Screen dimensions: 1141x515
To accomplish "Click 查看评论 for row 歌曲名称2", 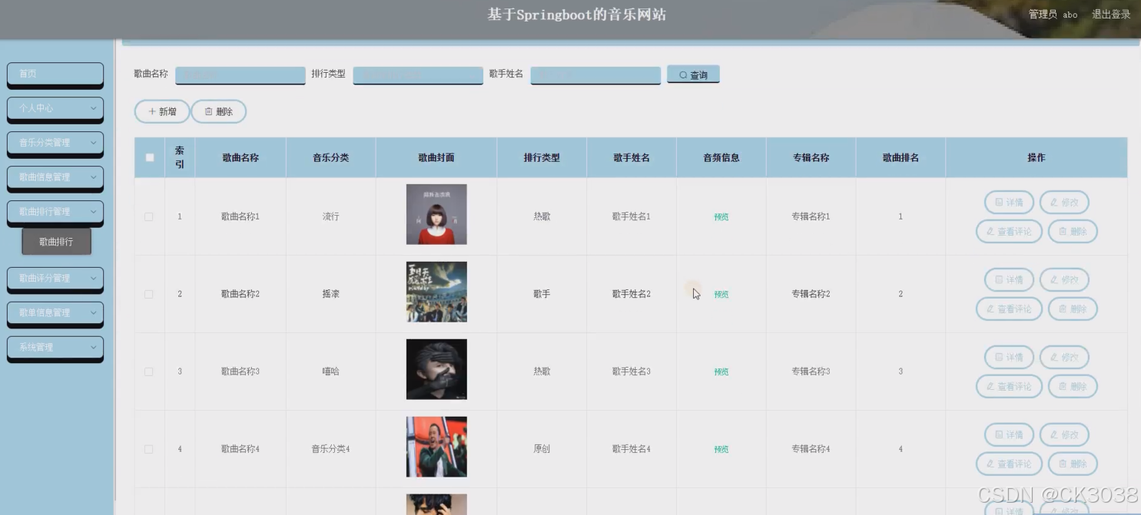I will [x=1009, y=309].
